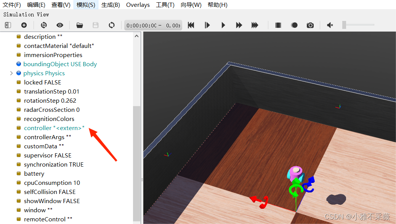The width and height of the screenshot is (396, 224).
Task: Run the simulation in real-time
Action: click(223, 25)
